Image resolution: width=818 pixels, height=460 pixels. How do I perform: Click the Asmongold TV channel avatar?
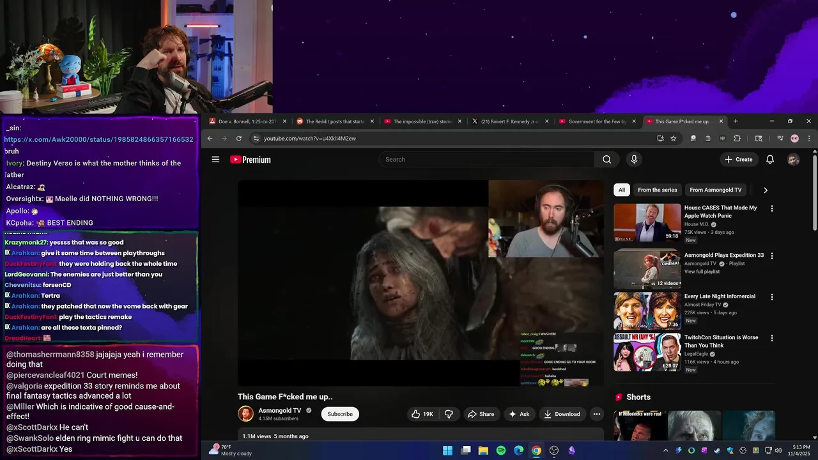pos(245,414)
